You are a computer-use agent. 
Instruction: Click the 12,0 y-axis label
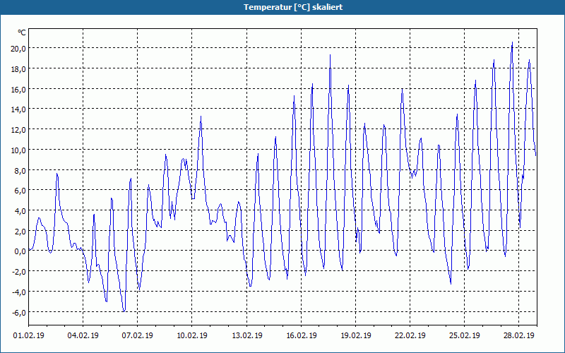pos(18,130)
